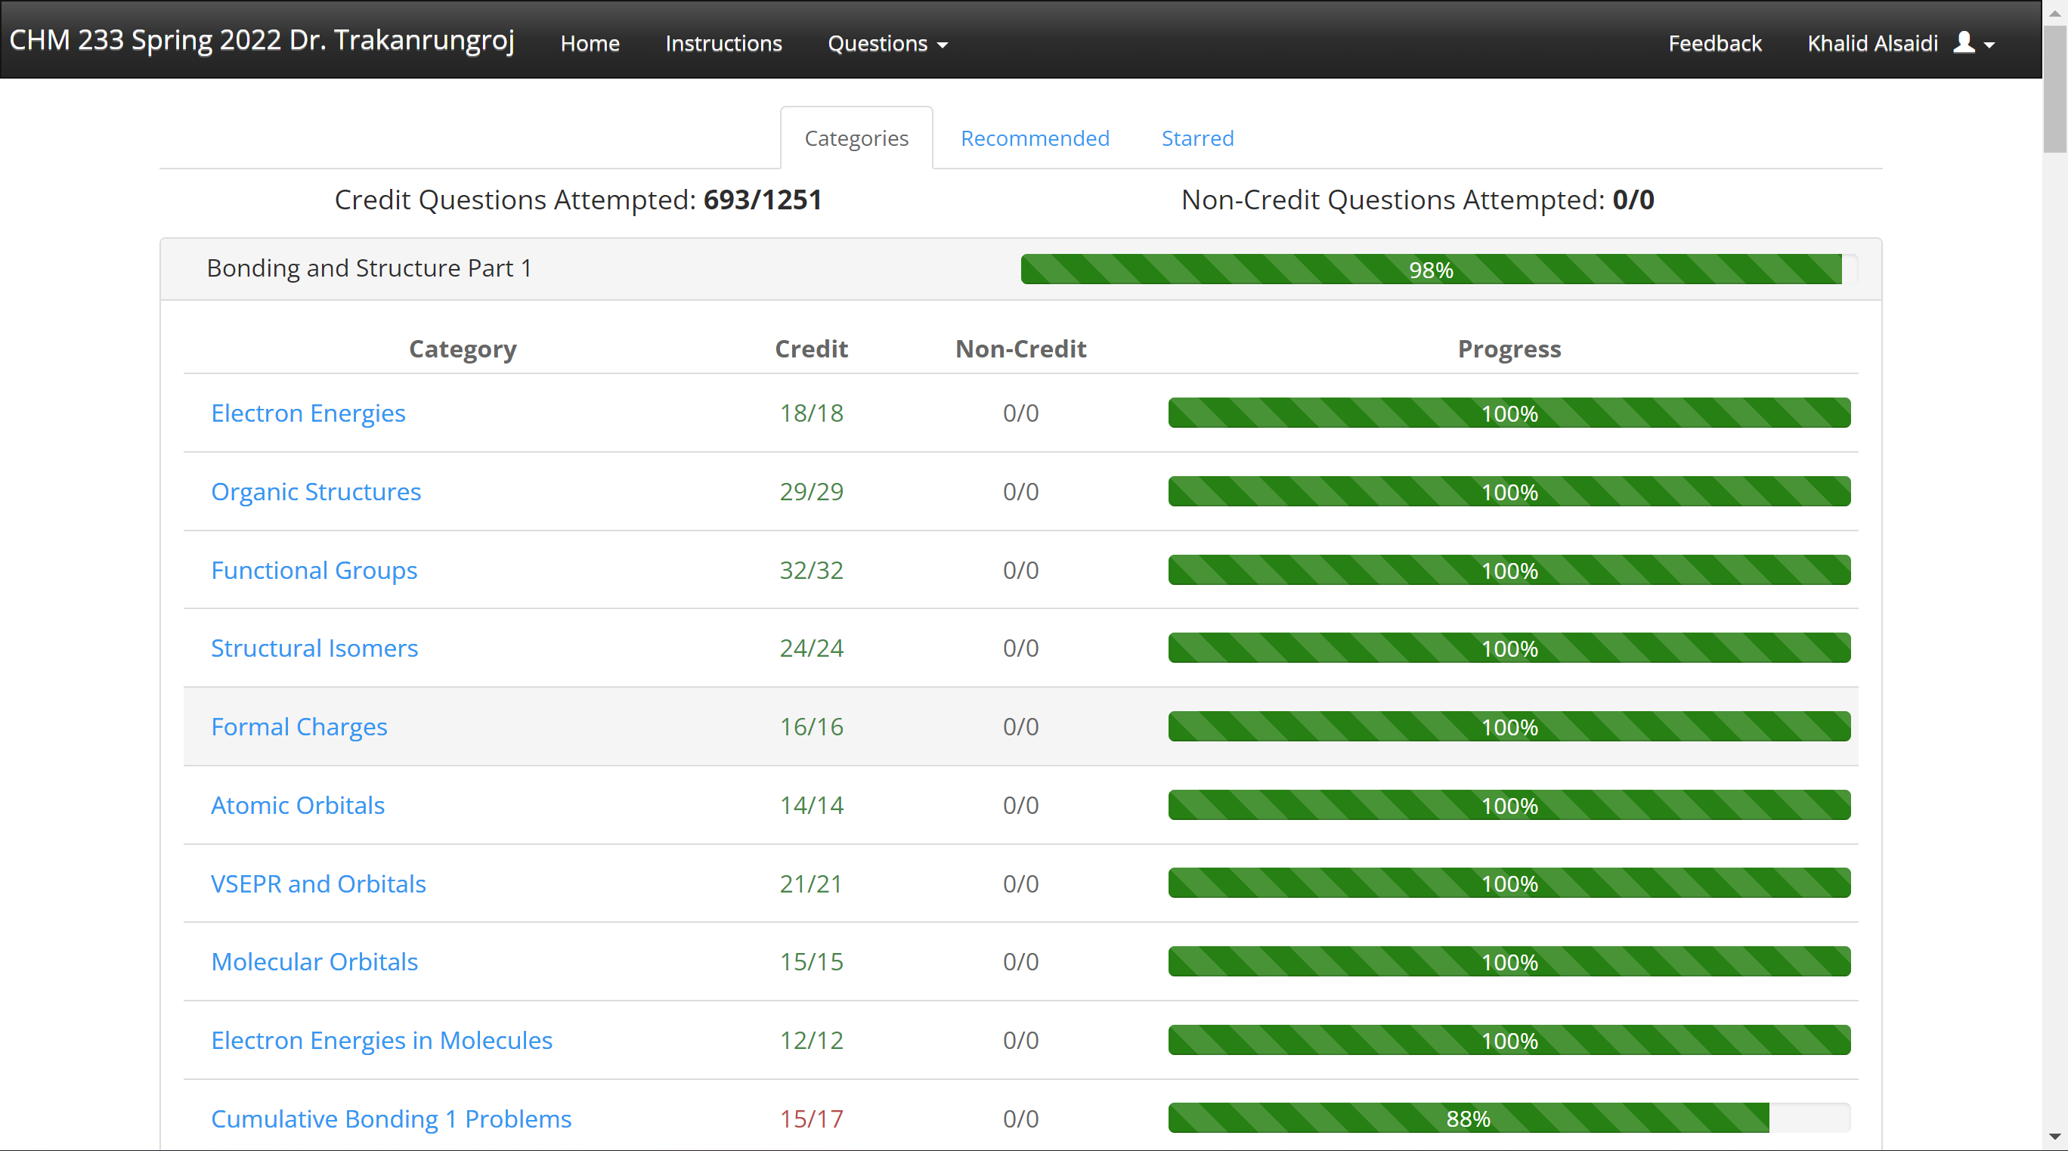Image resolution: width=2068 pixels, height=1151 pixels.
Task: Go to Home in navbar
Action: [x=590, y=43]
